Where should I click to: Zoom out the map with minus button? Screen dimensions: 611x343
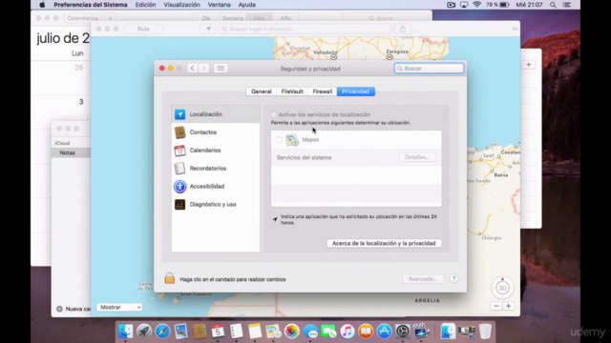[x=496, y=306]
